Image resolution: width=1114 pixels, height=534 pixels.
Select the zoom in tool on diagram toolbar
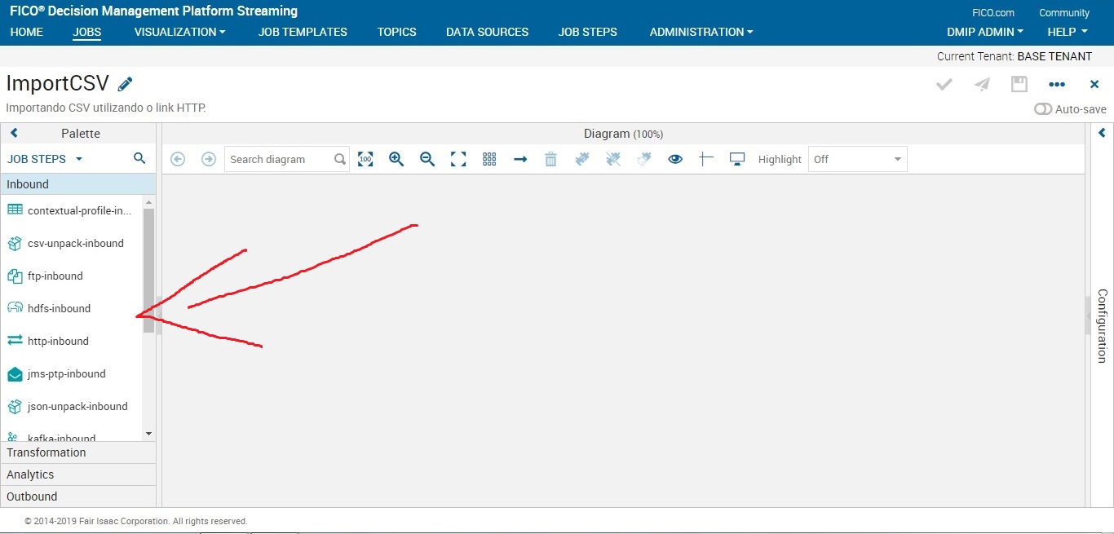[x=396, y=159]
